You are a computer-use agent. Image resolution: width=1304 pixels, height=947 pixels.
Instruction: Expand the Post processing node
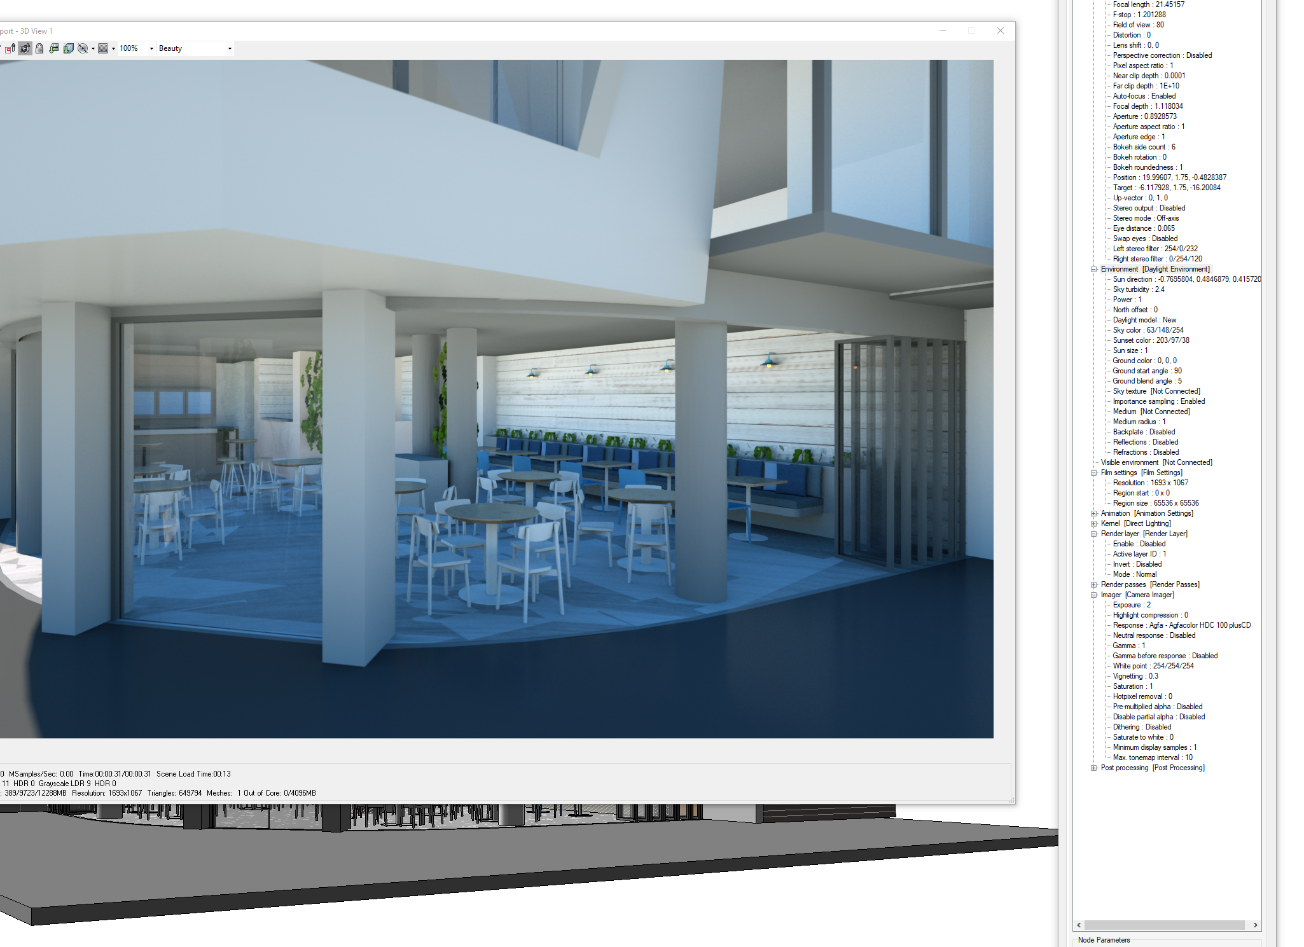pos(1094,768)
